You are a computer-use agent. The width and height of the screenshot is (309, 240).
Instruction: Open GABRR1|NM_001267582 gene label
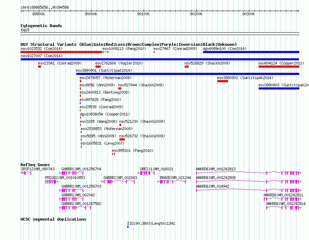81,204
